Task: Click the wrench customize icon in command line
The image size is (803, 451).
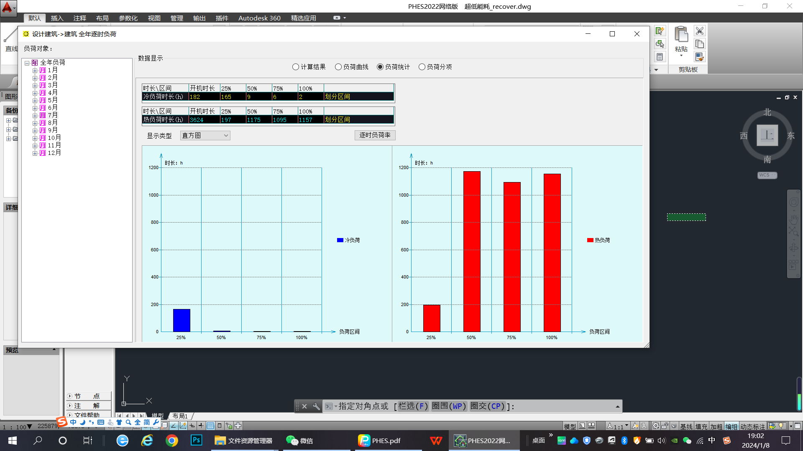Action: pos(316,406)
